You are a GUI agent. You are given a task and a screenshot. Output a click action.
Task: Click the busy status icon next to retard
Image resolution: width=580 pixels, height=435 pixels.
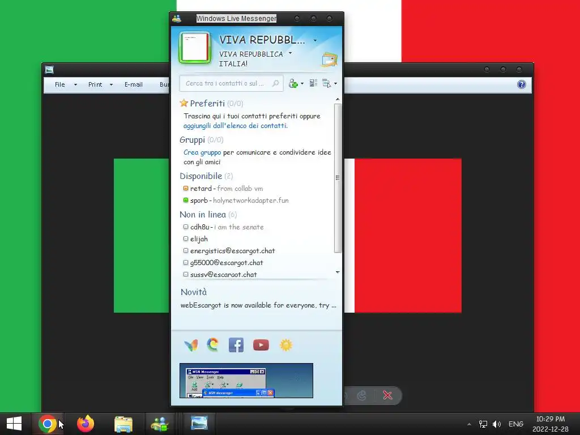(x=186, y=188)
